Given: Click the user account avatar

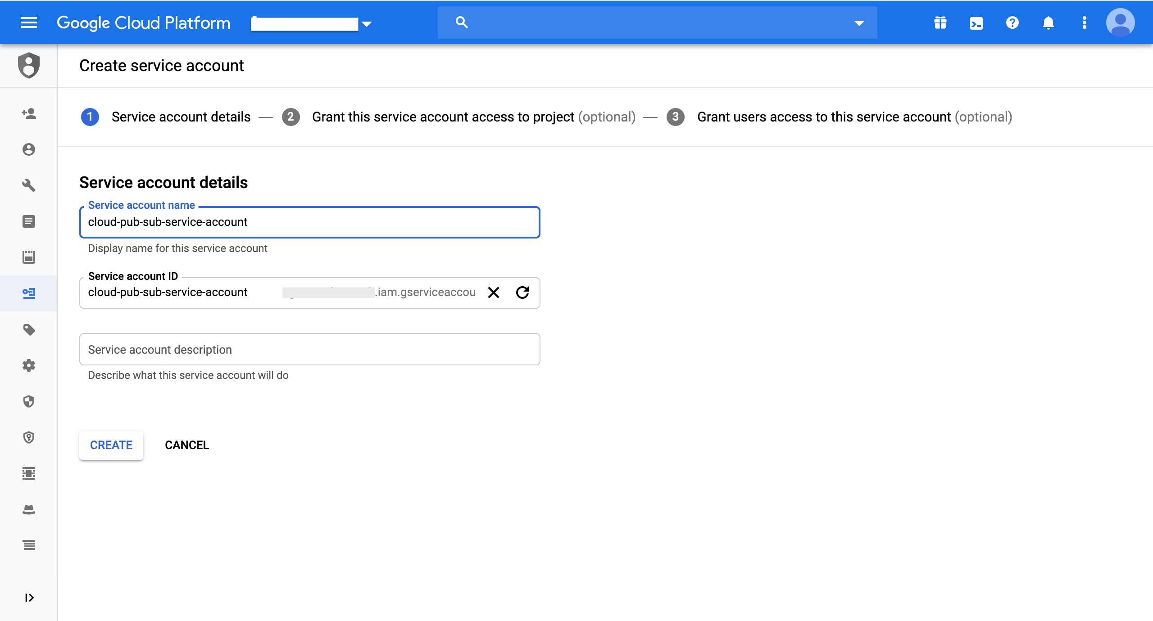Looking at the screenshot, I should (1120, 22).
